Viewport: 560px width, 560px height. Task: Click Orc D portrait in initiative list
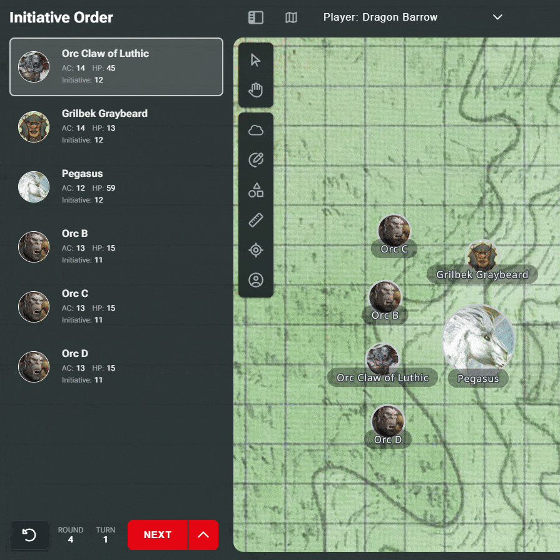tap(34, 367)
